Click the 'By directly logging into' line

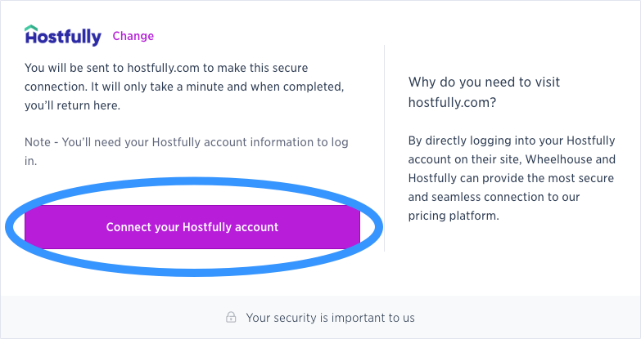pyautogui.click(x=512, y=141)
